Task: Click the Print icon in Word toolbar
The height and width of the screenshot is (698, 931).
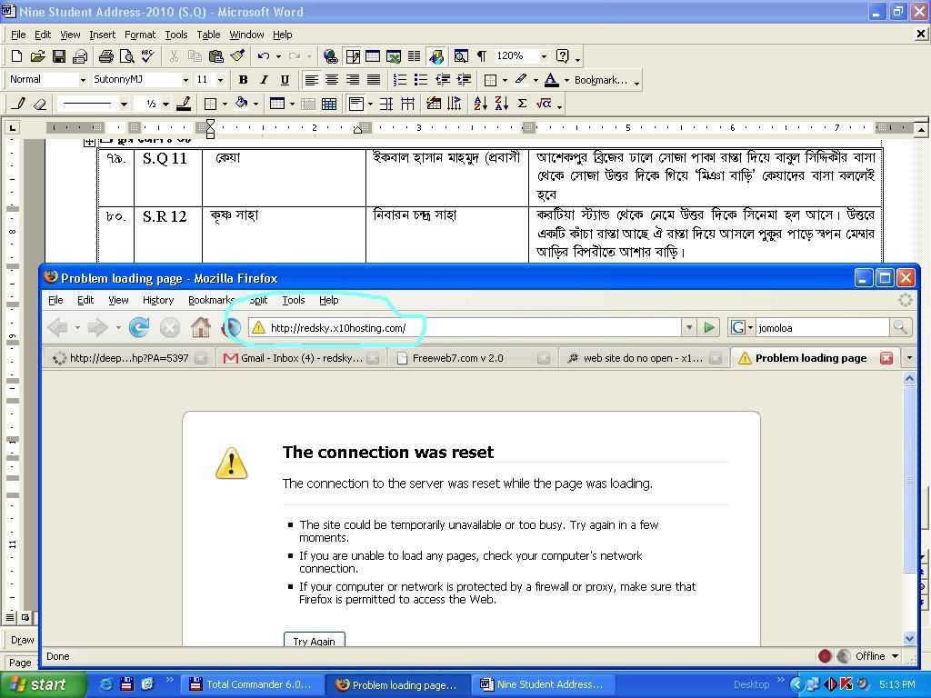Action: pyautogui.click(x=105, y=56)
